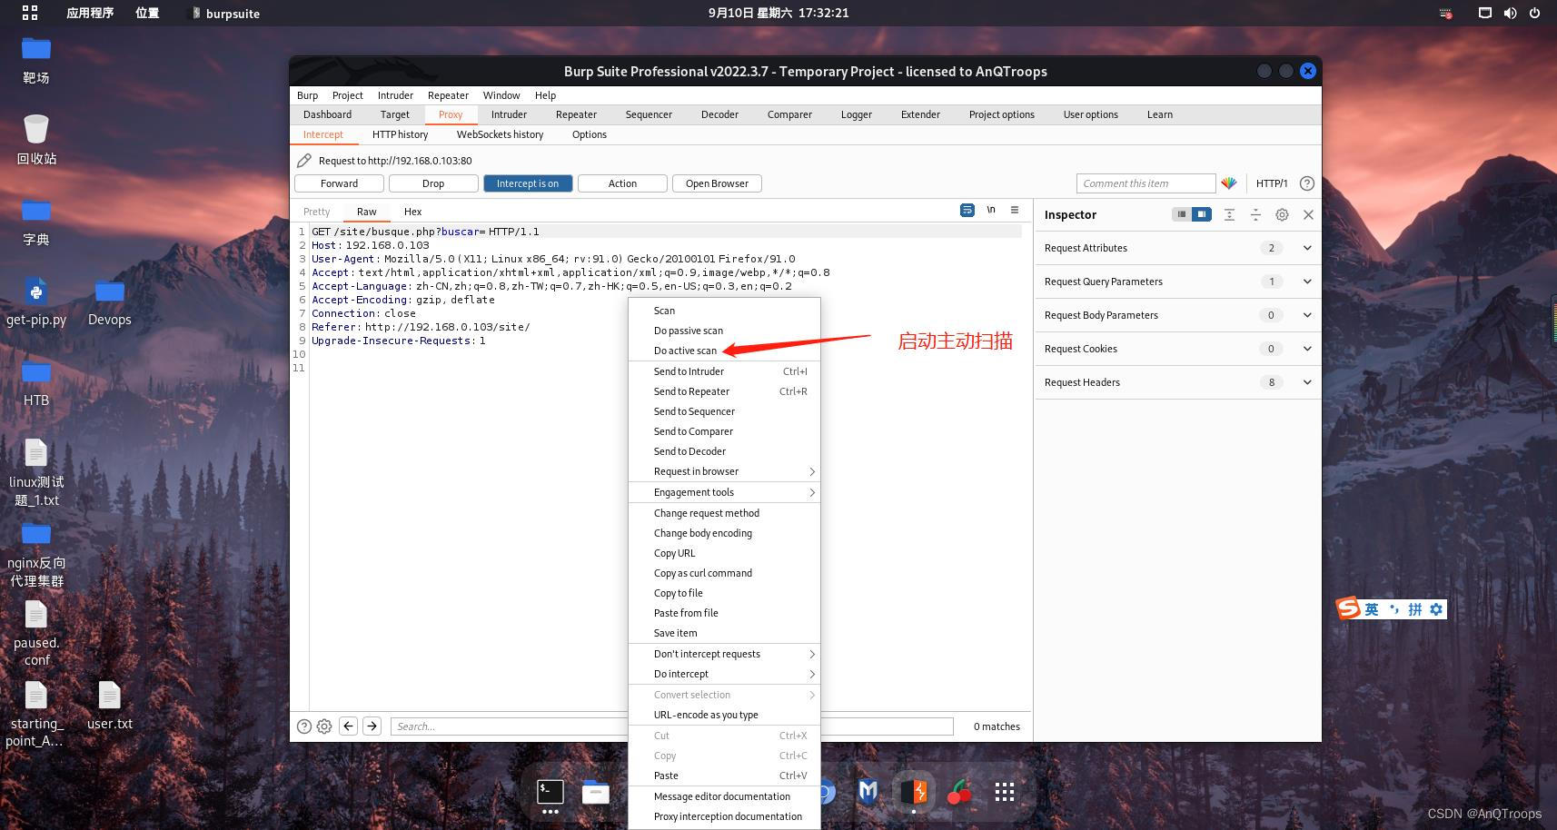Toggle the Intercept is on button
This screenshot has width=1557, height=830.
coord(528,183)
